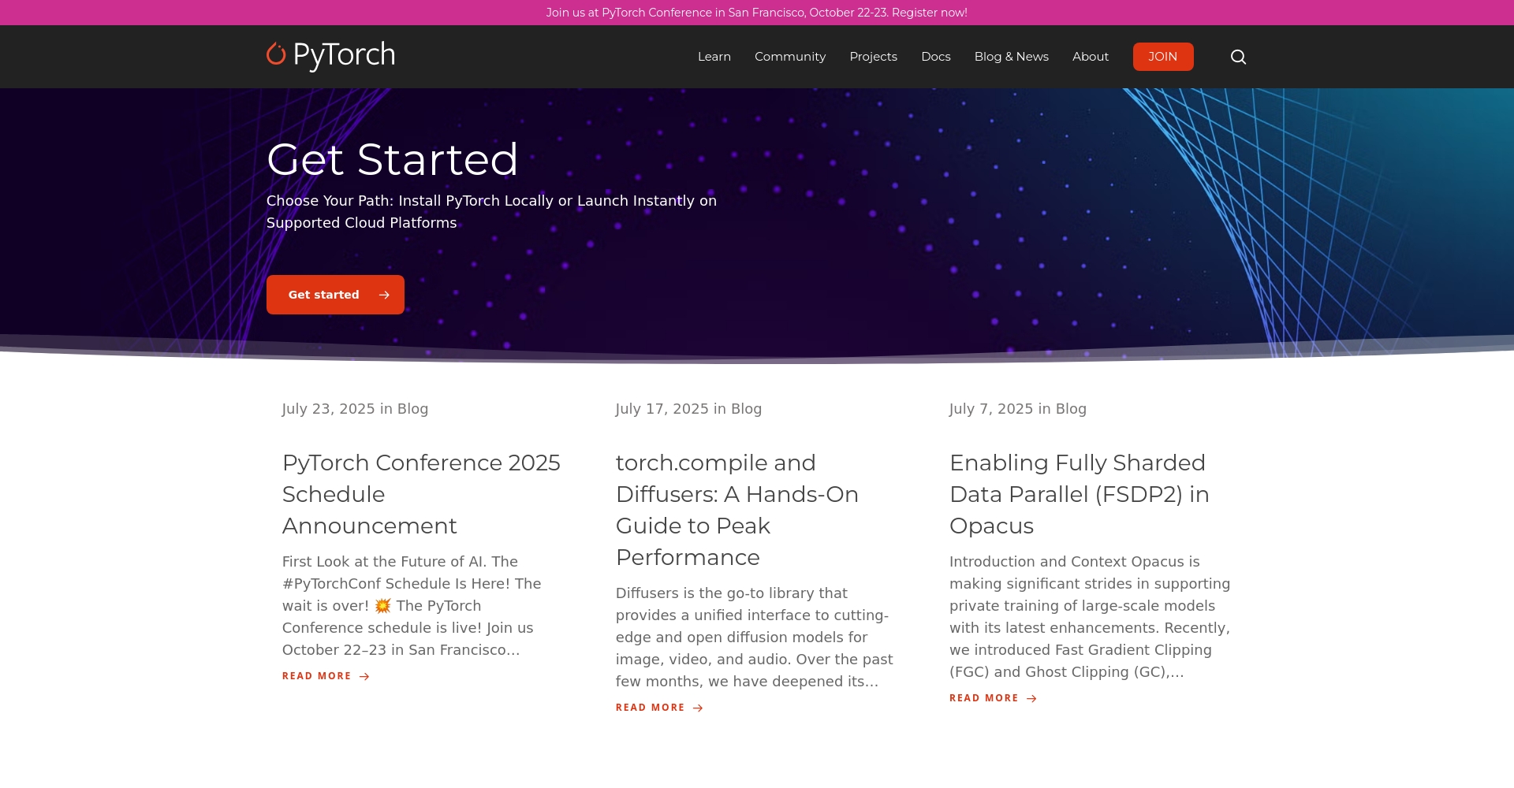1514x788 pixels.
Task: Open the Community menu
Action: 790,57
